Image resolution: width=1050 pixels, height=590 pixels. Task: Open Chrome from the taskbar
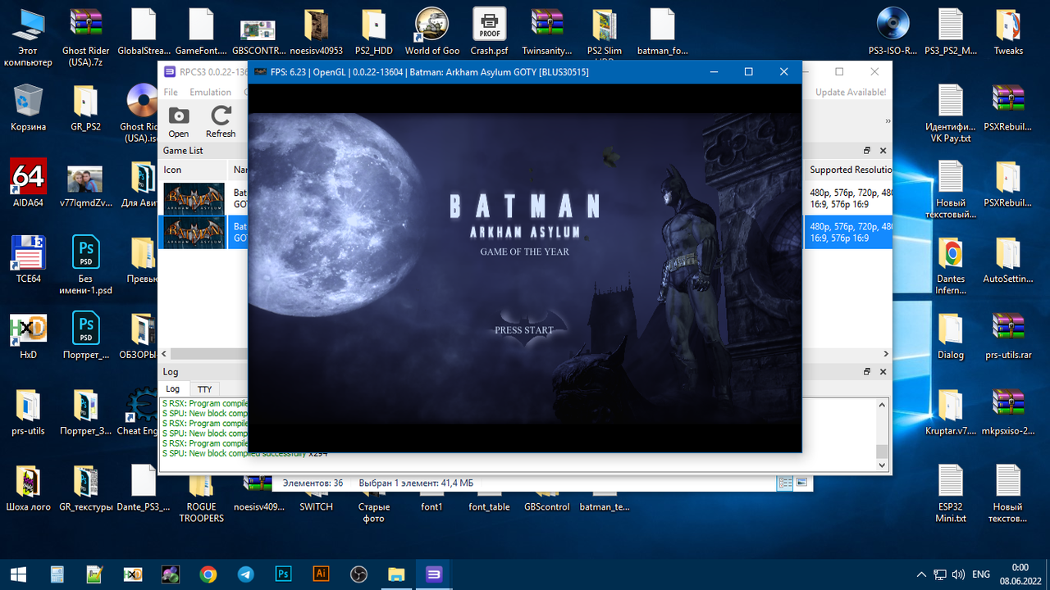tap(208, 574)
